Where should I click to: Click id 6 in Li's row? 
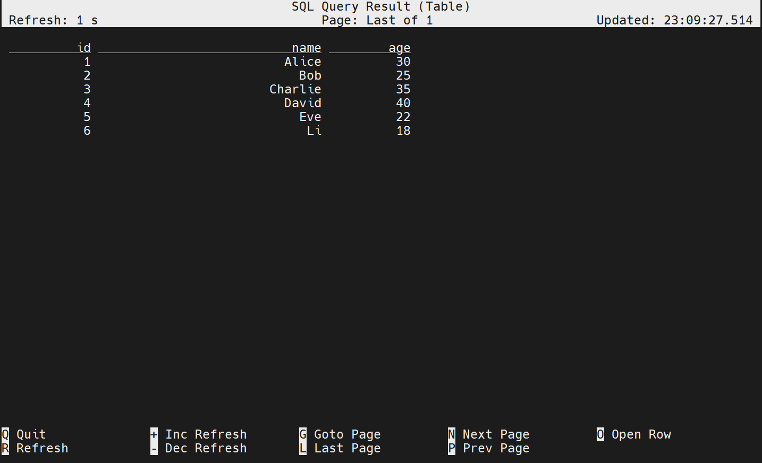tap(87, 131)
